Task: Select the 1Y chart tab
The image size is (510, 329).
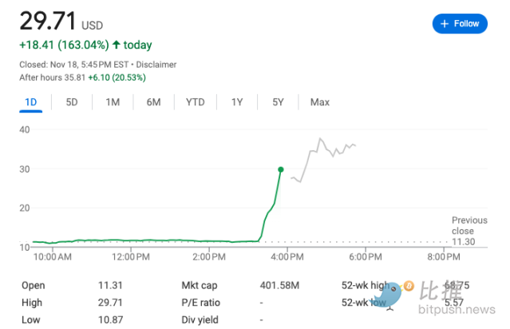Action: point(237,102)
